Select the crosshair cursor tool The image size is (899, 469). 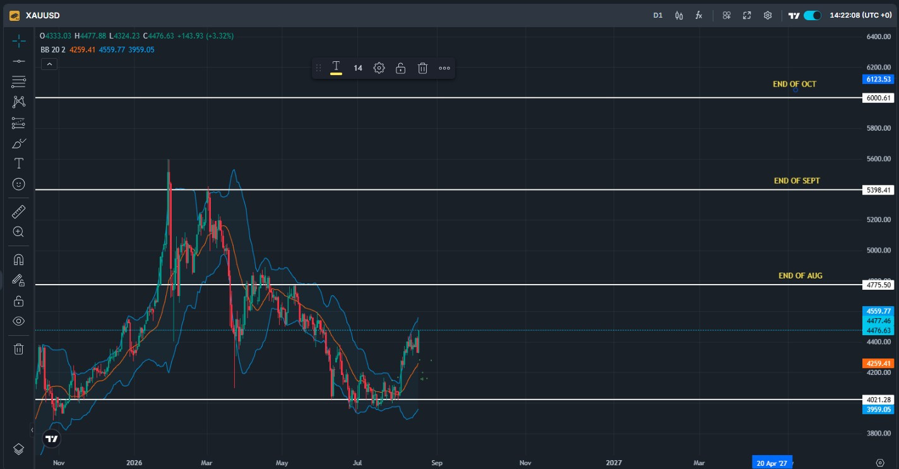19,41
